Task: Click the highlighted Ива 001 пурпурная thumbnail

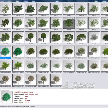Action: coord(5,52)
